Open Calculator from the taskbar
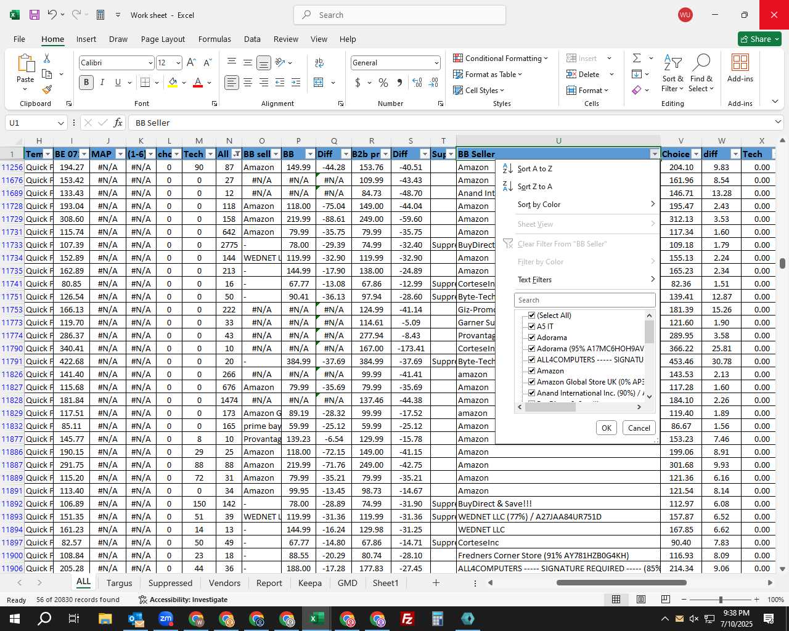 coord(437,618)
